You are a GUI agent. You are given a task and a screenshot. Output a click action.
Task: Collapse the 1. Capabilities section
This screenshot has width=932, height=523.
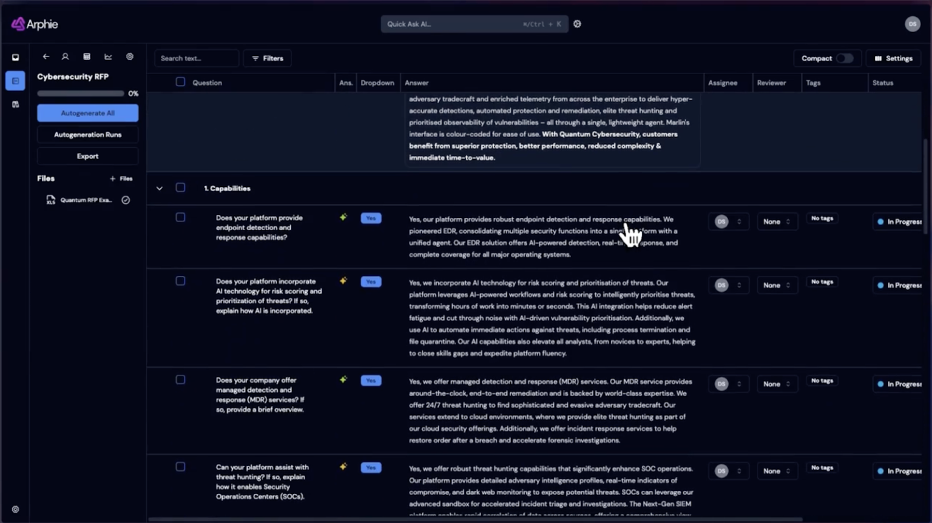tap(160, 188)
